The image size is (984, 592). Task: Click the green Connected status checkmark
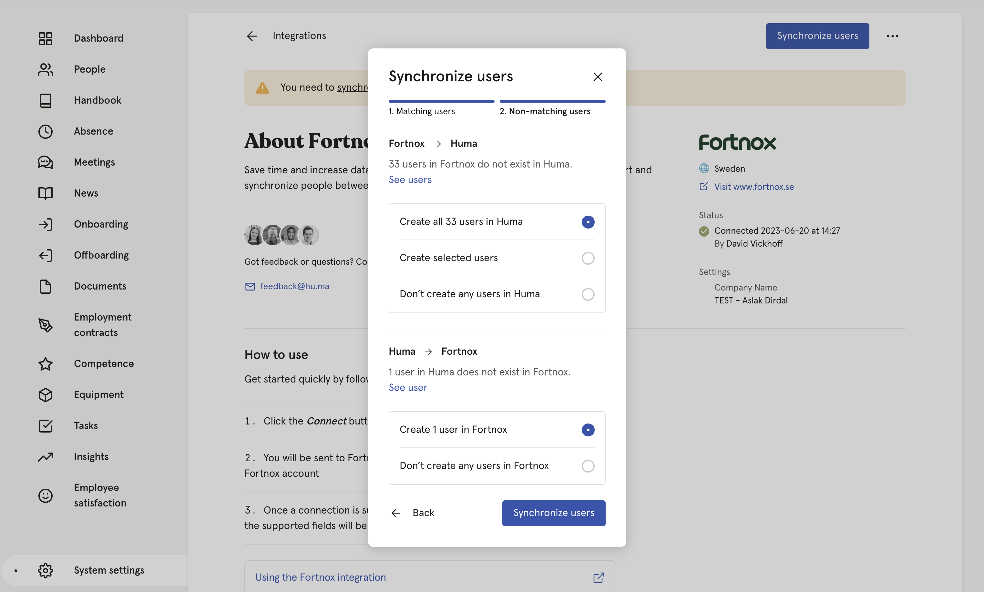pyautogui.click(x=704, y=231)
